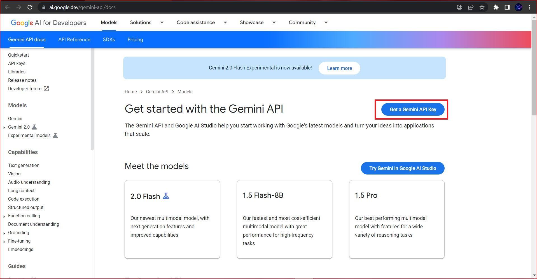
Task: Open the Developer forum sidebar link
Action: pos(25,89)
